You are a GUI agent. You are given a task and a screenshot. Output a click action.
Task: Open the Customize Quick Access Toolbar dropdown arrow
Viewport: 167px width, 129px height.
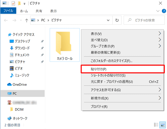coord(24,4)
